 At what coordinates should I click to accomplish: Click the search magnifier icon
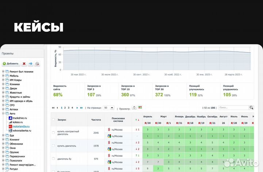(x=251, y=107)
